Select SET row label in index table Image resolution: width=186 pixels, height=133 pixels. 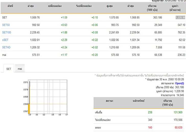click(5, 18)
